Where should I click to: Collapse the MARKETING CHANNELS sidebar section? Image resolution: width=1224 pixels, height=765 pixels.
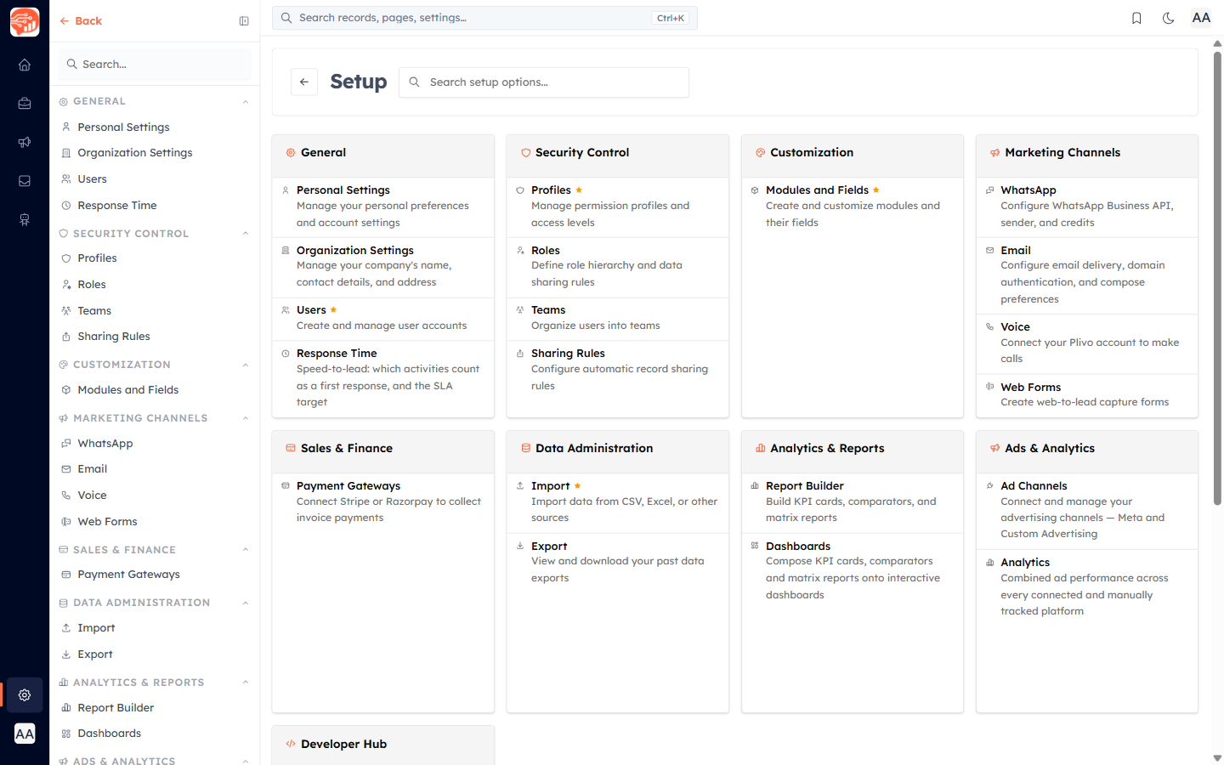[x=246, y=418]
